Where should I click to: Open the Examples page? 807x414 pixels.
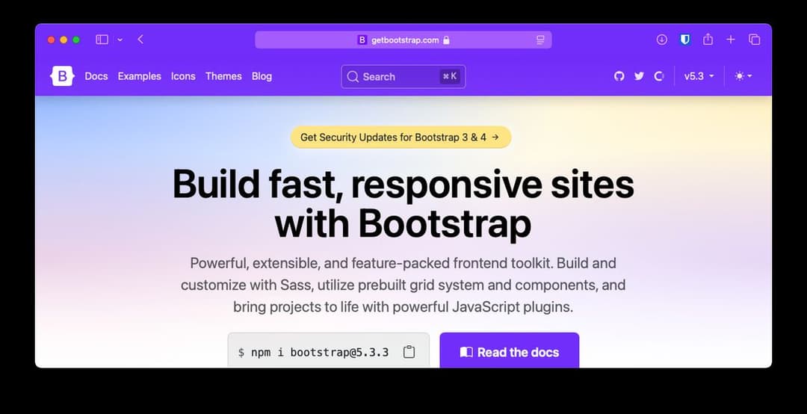click(140, 76)
